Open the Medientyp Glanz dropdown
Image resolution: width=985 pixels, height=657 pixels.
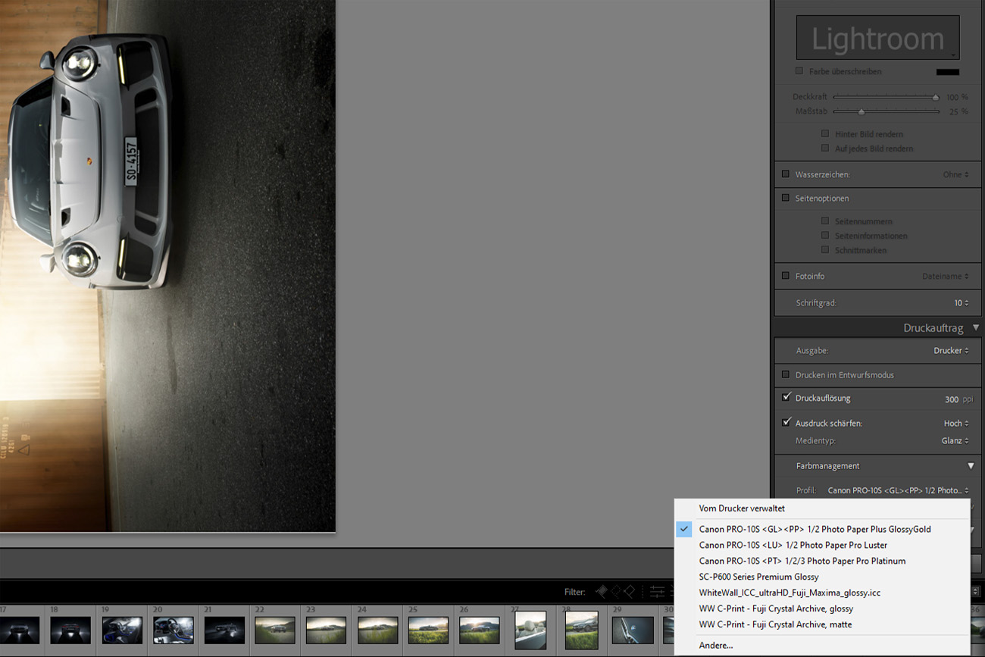[x=955, y=440]
